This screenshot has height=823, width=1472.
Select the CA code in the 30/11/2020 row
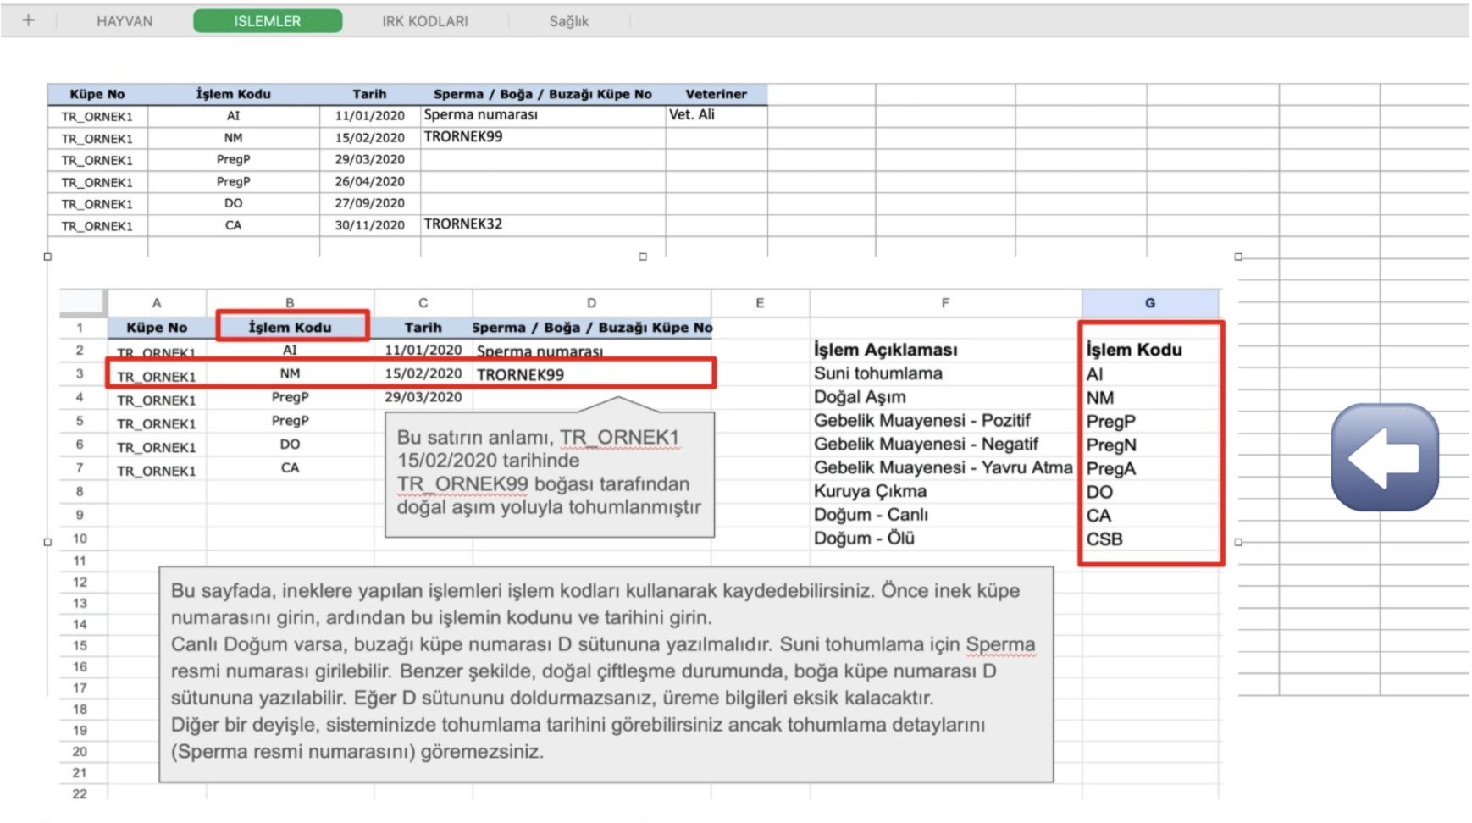point(234,225)
